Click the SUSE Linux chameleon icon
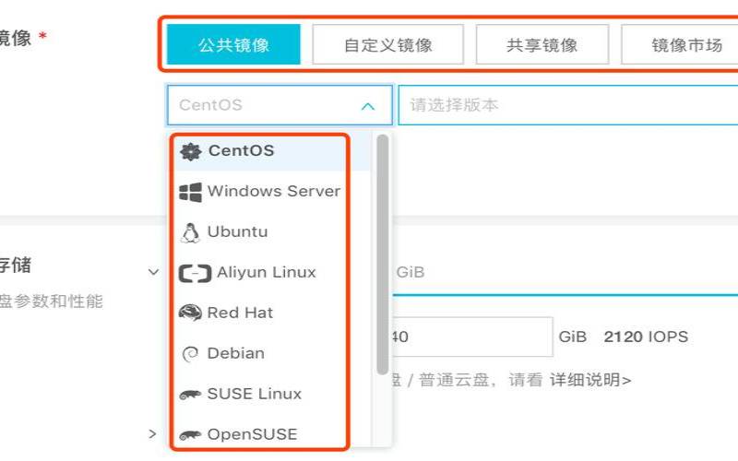Viewport: 738px width, 461px height. coord(191,395)
